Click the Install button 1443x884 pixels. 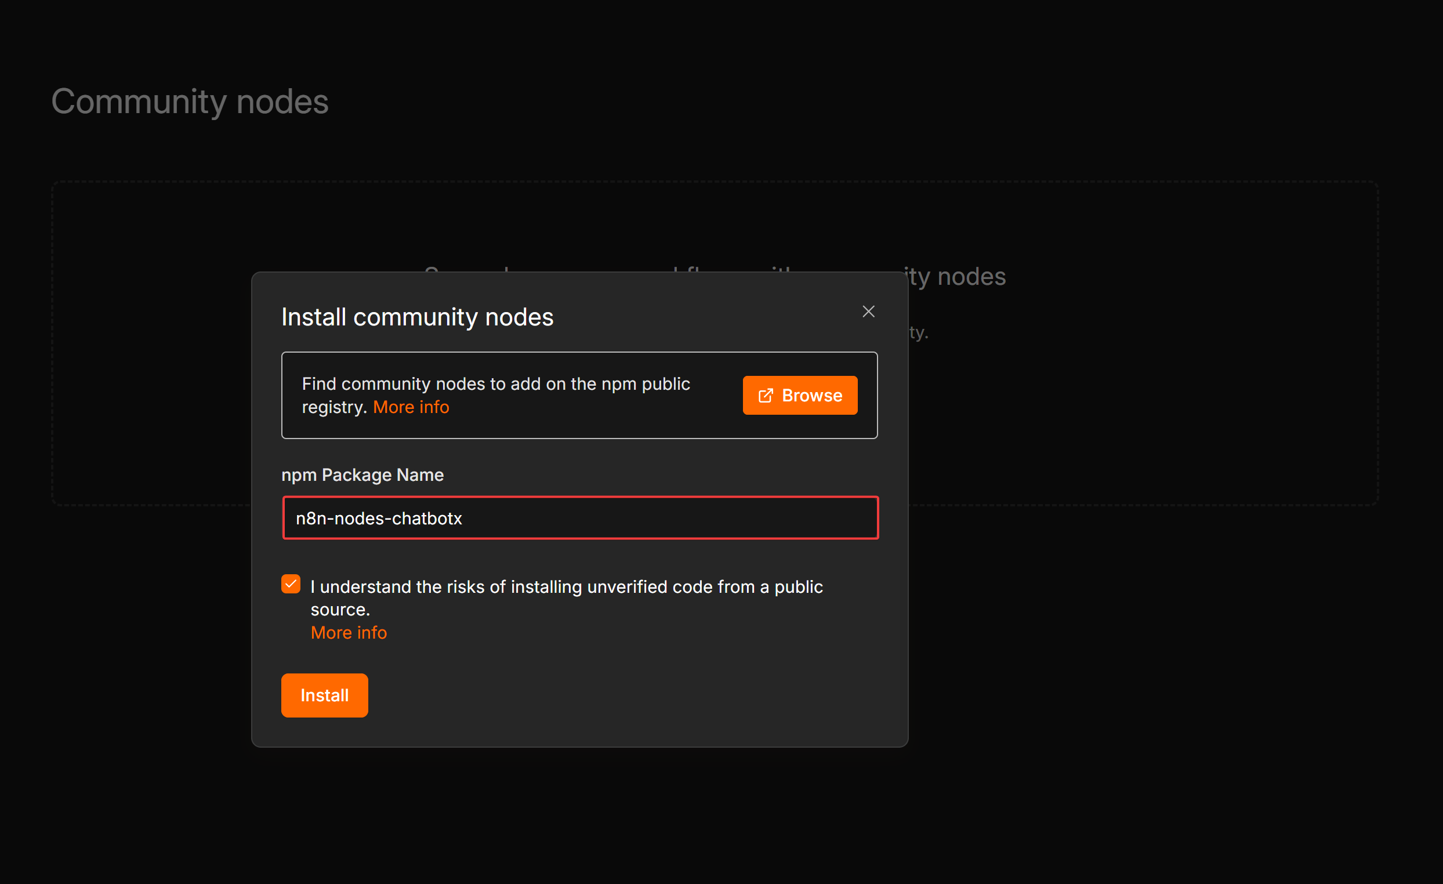[324, 695]
